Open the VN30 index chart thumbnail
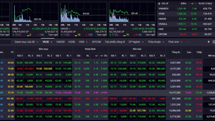Viewport: 215px width, 121px height. click(35, 12)
